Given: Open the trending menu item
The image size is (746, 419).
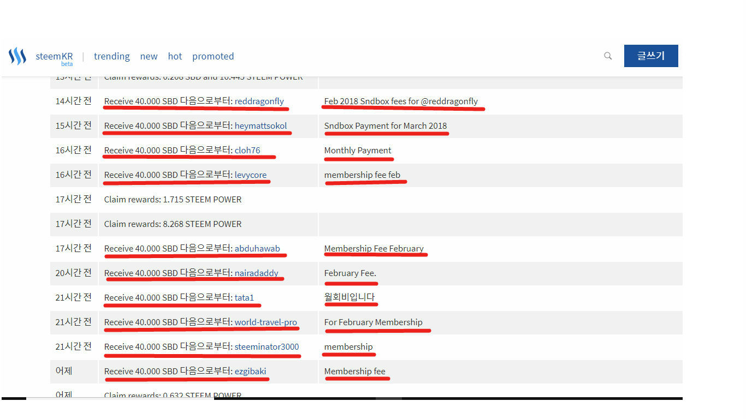Looking at the screenshot, I should click(x=111, y=56).
